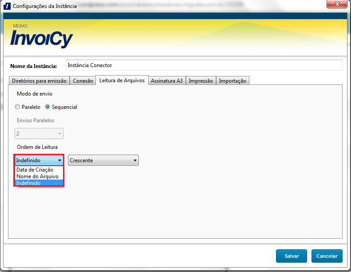The width and height of the screenshot is (351, 272).
Task: Go to the Assinatura A3 tab
Action: 167,81
